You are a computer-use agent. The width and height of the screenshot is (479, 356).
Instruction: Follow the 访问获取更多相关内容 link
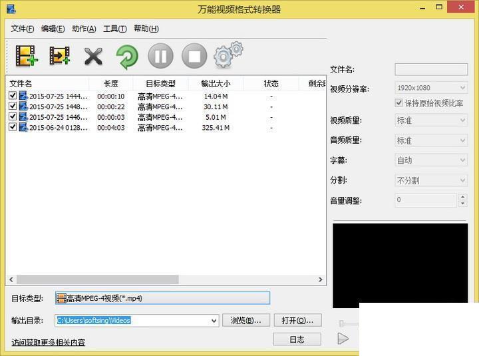[x=49, y=343]
